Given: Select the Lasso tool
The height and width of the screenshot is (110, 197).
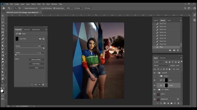Looking at the screenshot, I should tap(3, 22).
